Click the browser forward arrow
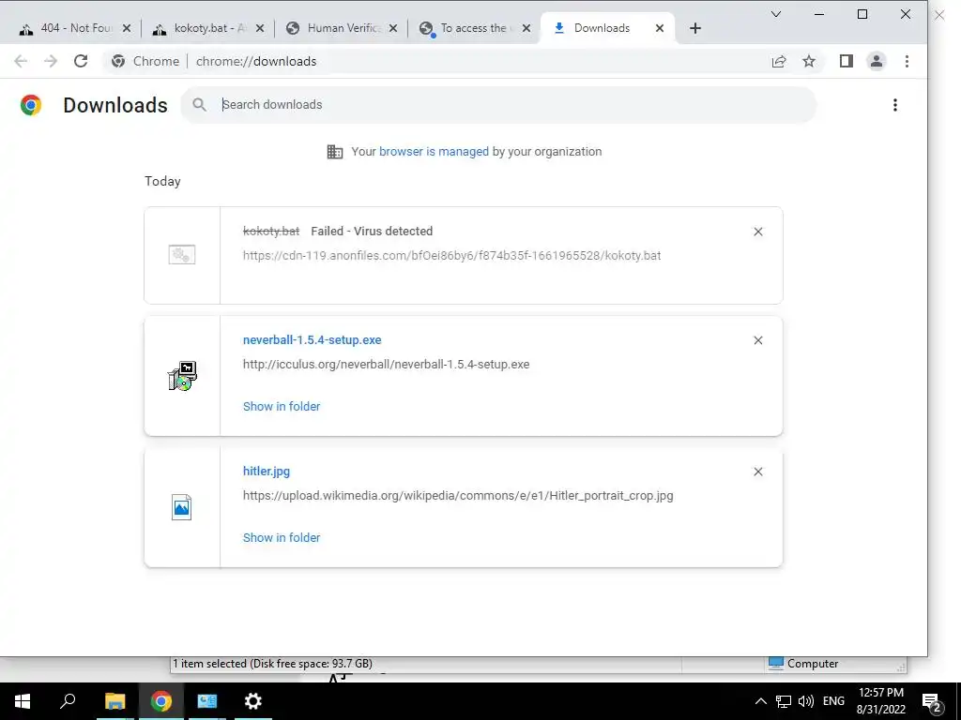Viewport: 961px width, 720px height. pos(51,61)
